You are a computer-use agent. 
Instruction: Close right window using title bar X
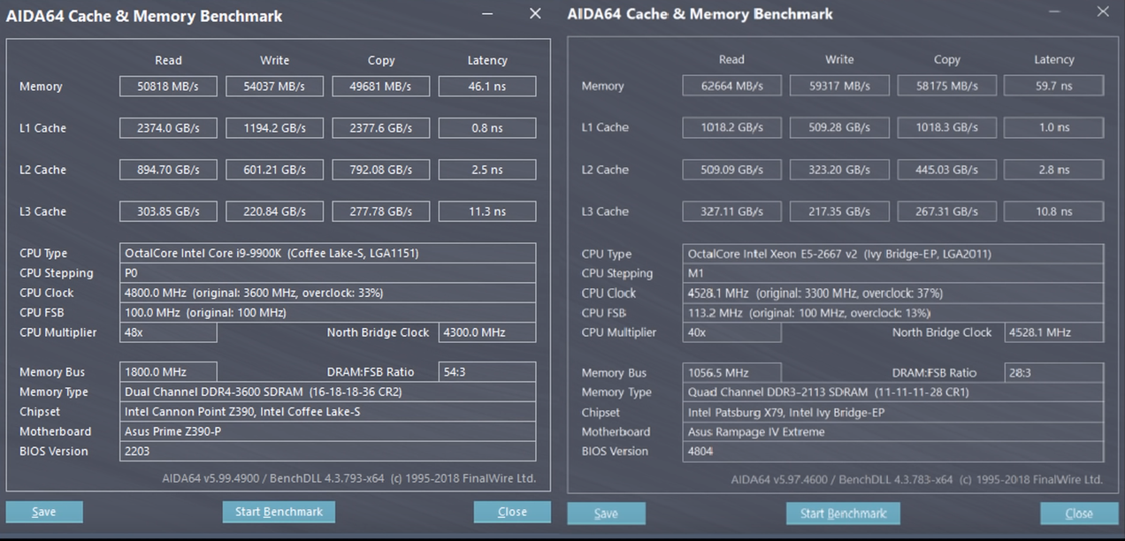click(1102, 12)
